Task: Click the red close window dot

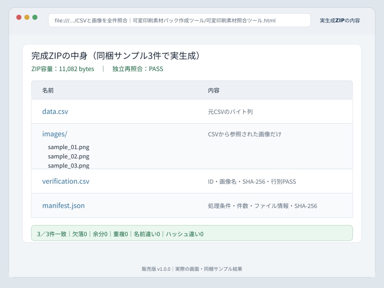Action: tap(19, 17)
